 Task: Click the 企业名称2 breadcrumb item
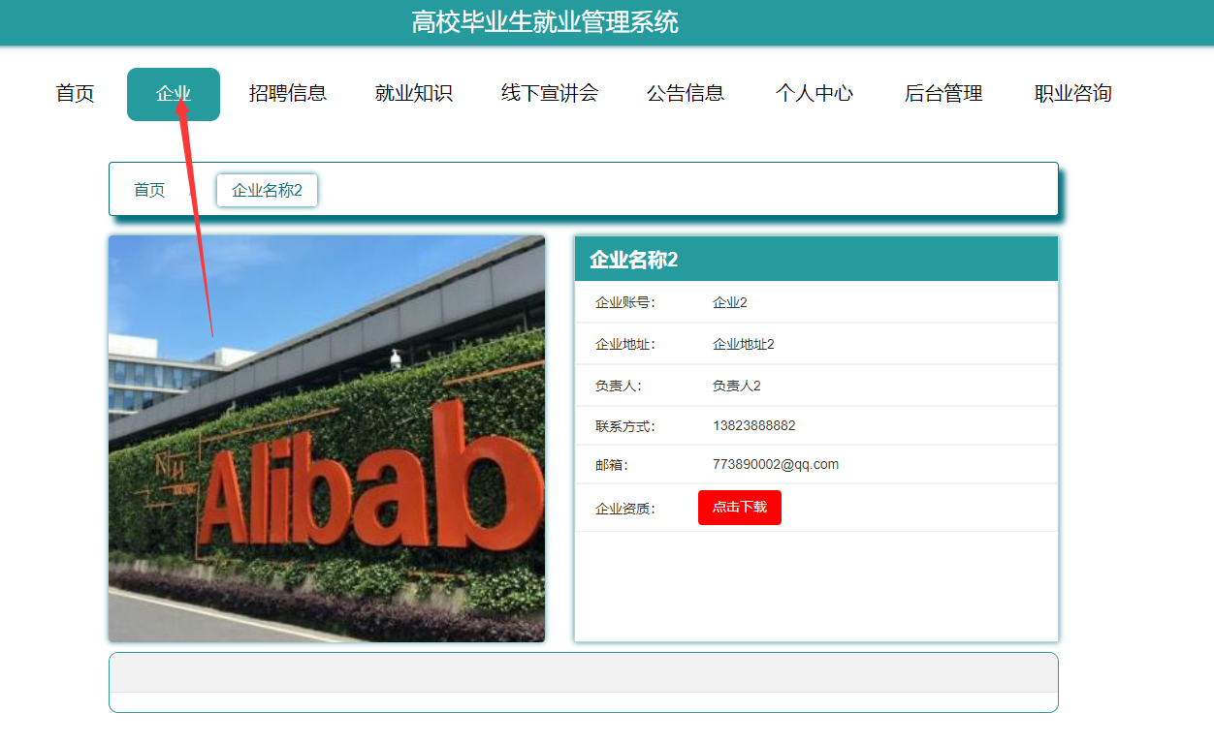267,190
